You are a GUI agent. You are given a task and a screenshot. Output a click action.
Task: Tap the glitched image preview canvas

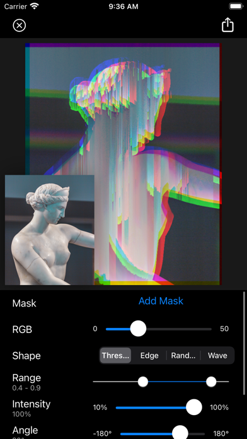[x=123, y=164]
